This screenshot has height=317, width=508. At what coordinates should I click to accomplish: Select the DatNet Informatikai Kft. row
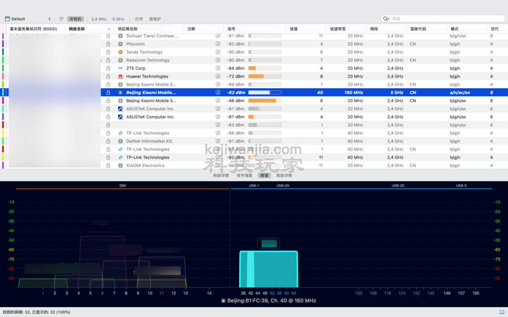coord(254,141)
